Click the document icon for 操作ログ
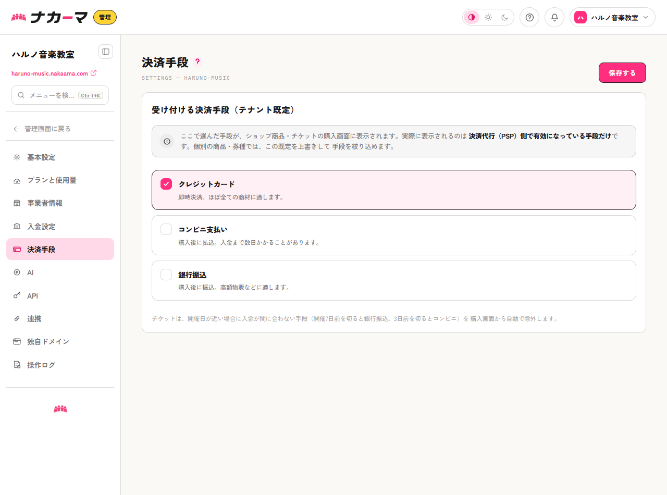This screenshot has height=495, width=667. pyautogui.click(x=17, y=365)
